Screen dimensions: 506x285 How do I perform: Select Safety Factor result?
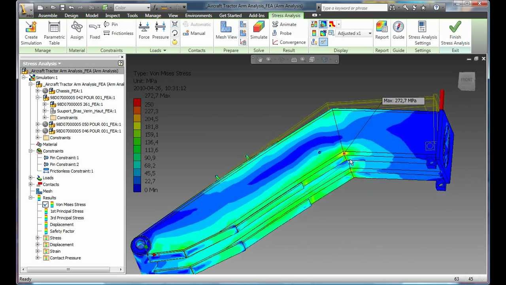click(62, 231)
